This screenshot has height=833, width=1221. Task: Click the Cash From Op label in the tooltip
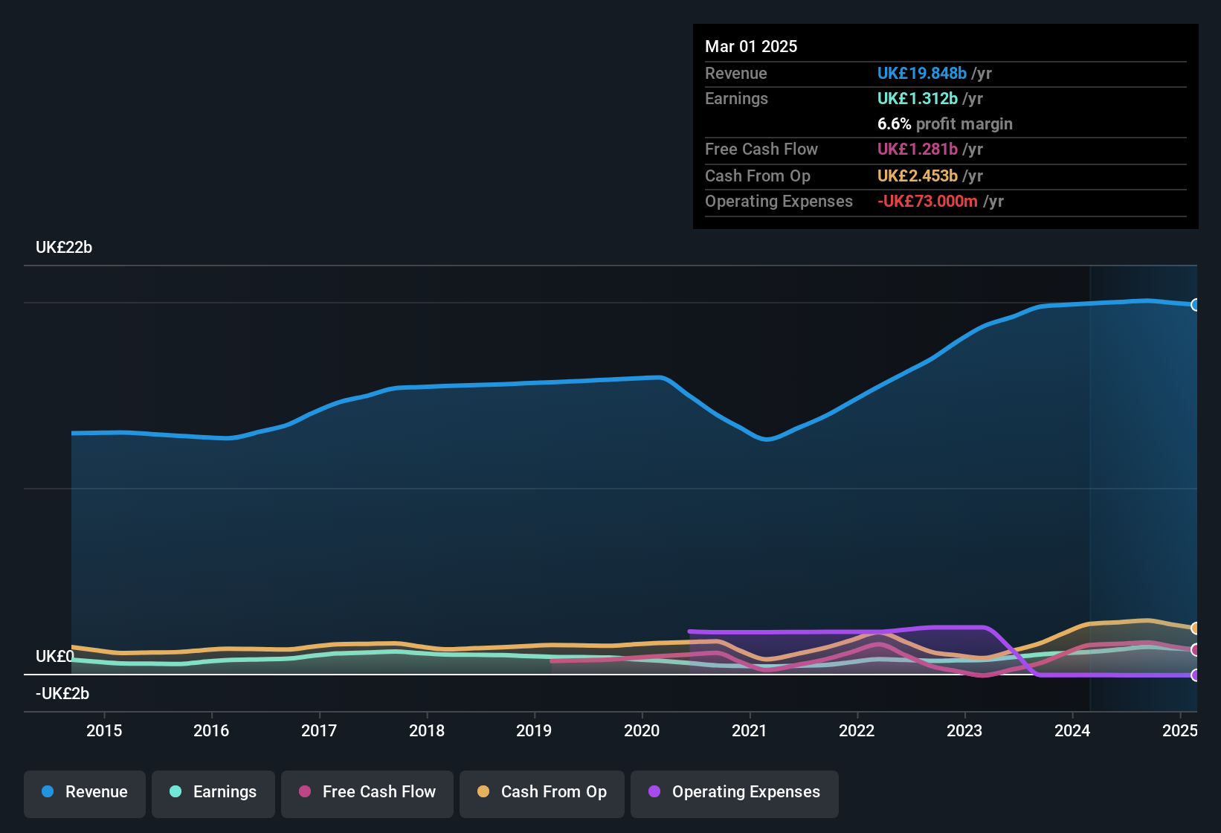click(758, 176)
